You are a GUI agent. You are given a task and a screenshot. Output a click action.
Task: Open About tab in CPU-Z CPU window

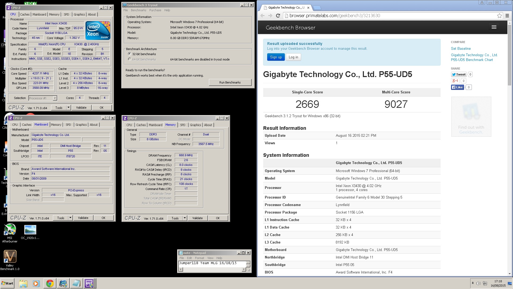92,14
